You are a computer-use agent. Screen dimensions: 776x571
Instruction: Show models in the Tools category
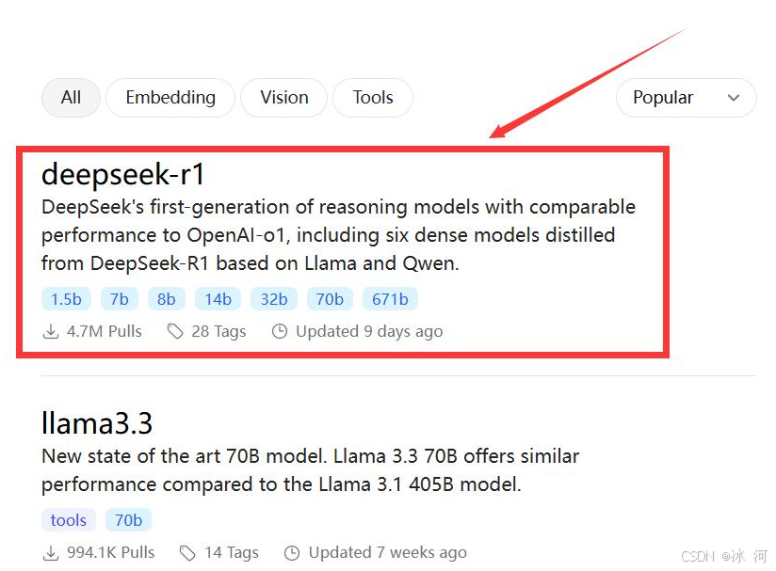click(373, 98)
